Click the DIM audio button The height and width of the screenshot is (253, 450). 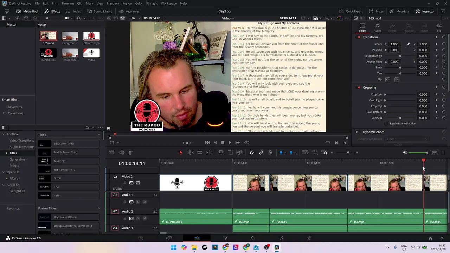click(x=435, y=153)
